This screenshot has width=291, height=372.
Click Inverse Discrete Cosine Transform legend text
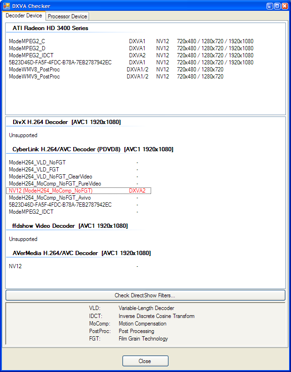pos(156,316)
